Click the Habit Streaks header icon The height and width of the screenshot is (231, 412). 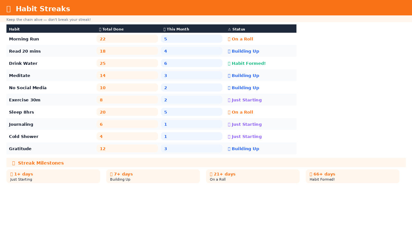tap(9, 9)
